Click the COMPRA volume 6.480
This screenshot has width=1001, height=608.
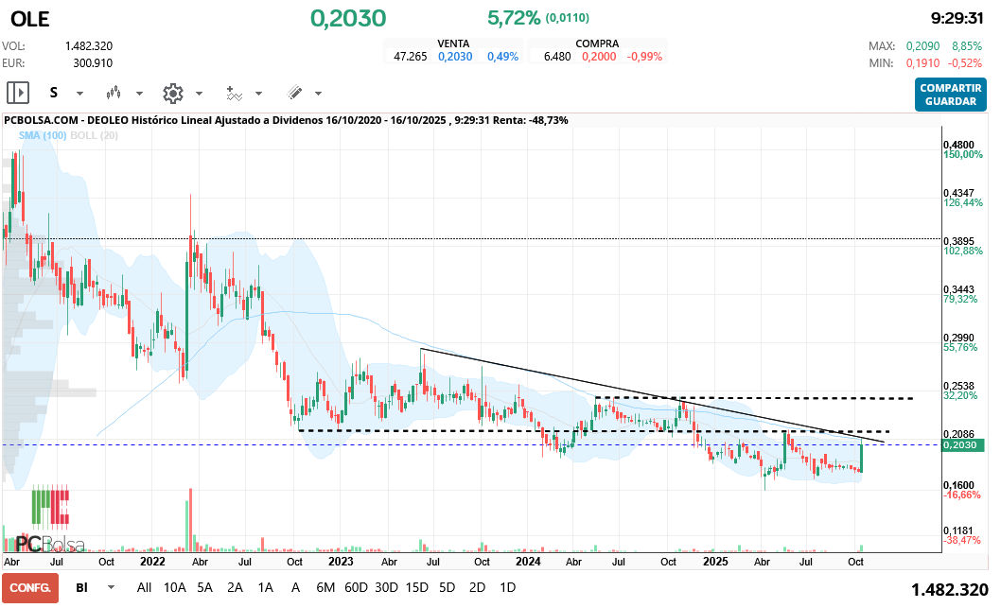click(x=557, y=57)
